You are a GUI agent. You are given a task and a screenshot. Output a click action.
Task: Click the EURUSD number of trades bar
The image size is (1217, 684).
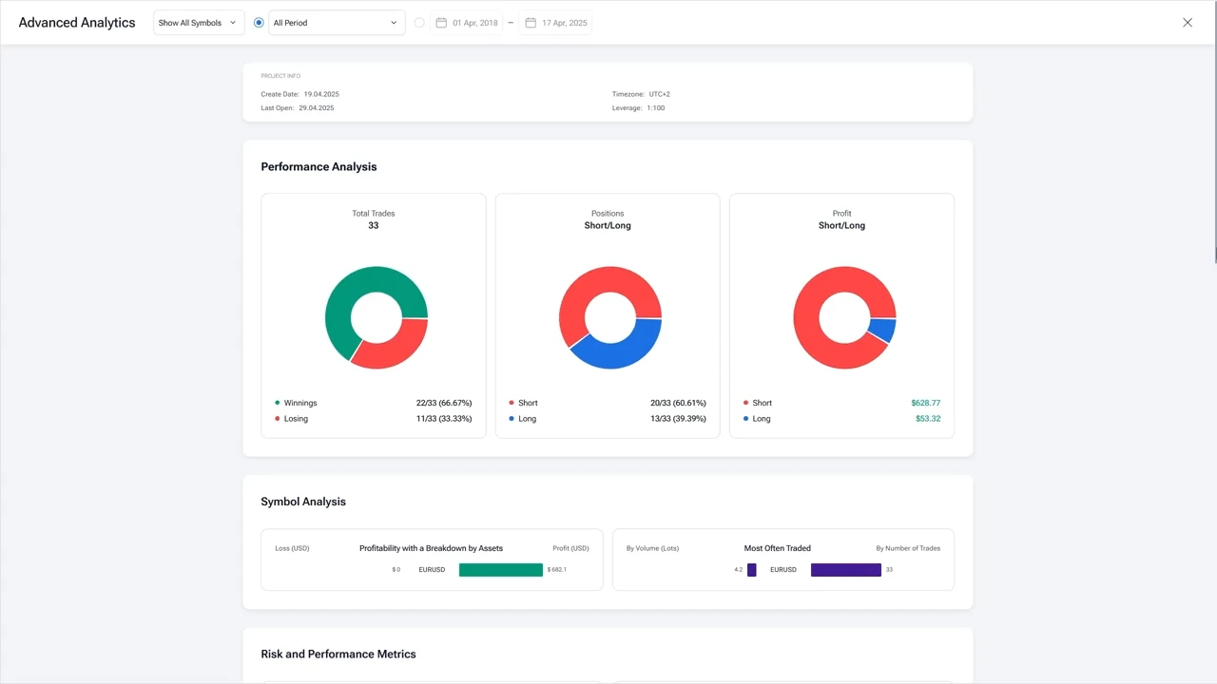pyautogui.click(x=846, y=570)
